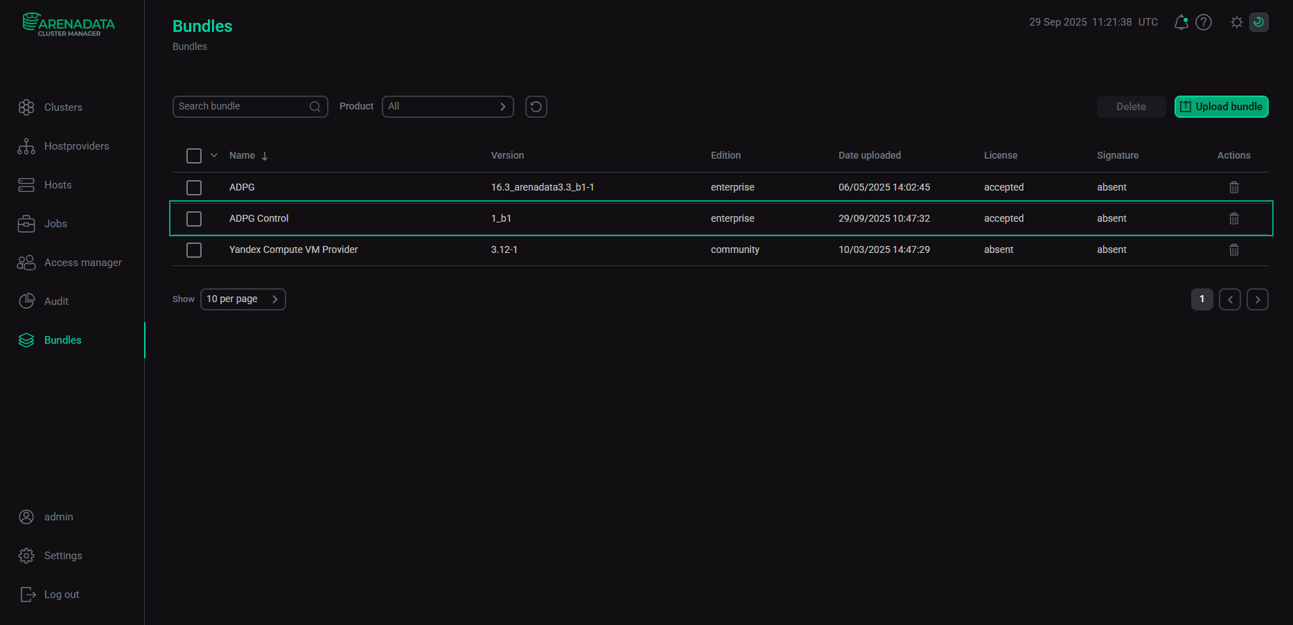Viewport: 1293px width, 625px height.
Task: Tick the Yandex Compute VM Provider checkbox
Action: (194, 250)
